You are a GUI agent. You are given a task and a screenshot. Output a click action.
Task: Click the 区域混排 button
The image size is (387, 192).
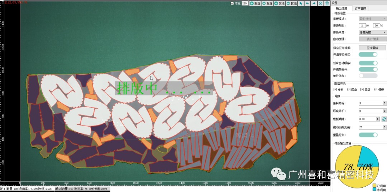point(372,48)
